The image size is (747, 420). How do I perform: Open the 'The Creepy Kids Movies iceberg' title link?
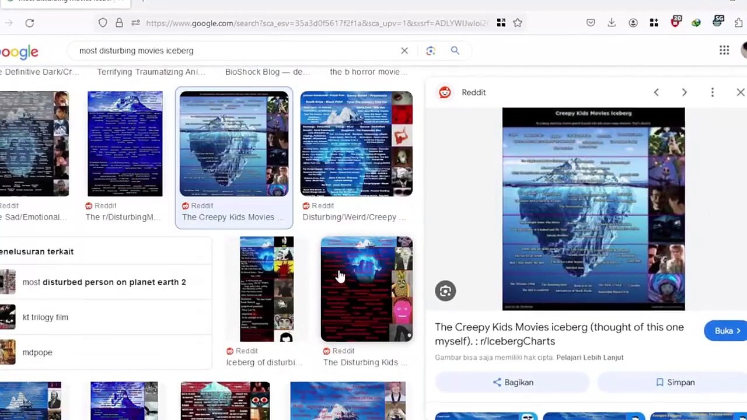pyautogui.click(x=559, y=334)
